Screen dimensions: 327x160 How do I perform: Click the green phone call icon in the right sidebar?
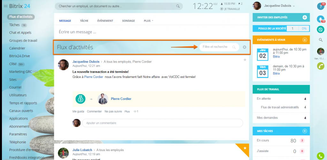[321, 66]
